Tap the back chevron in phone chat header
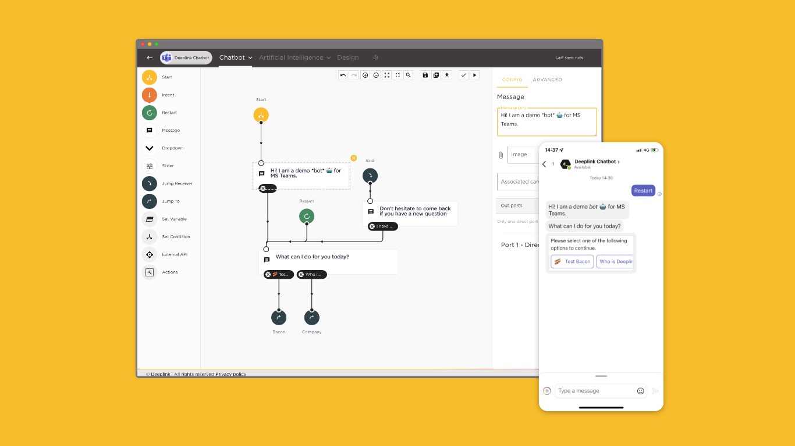The height and width of the screenshot is (446, 795). [544, 164]
